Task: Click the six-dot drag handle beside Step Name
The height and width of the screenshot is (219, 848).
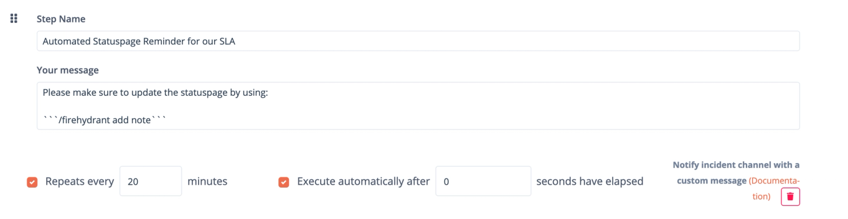Action: pos(15,18)
